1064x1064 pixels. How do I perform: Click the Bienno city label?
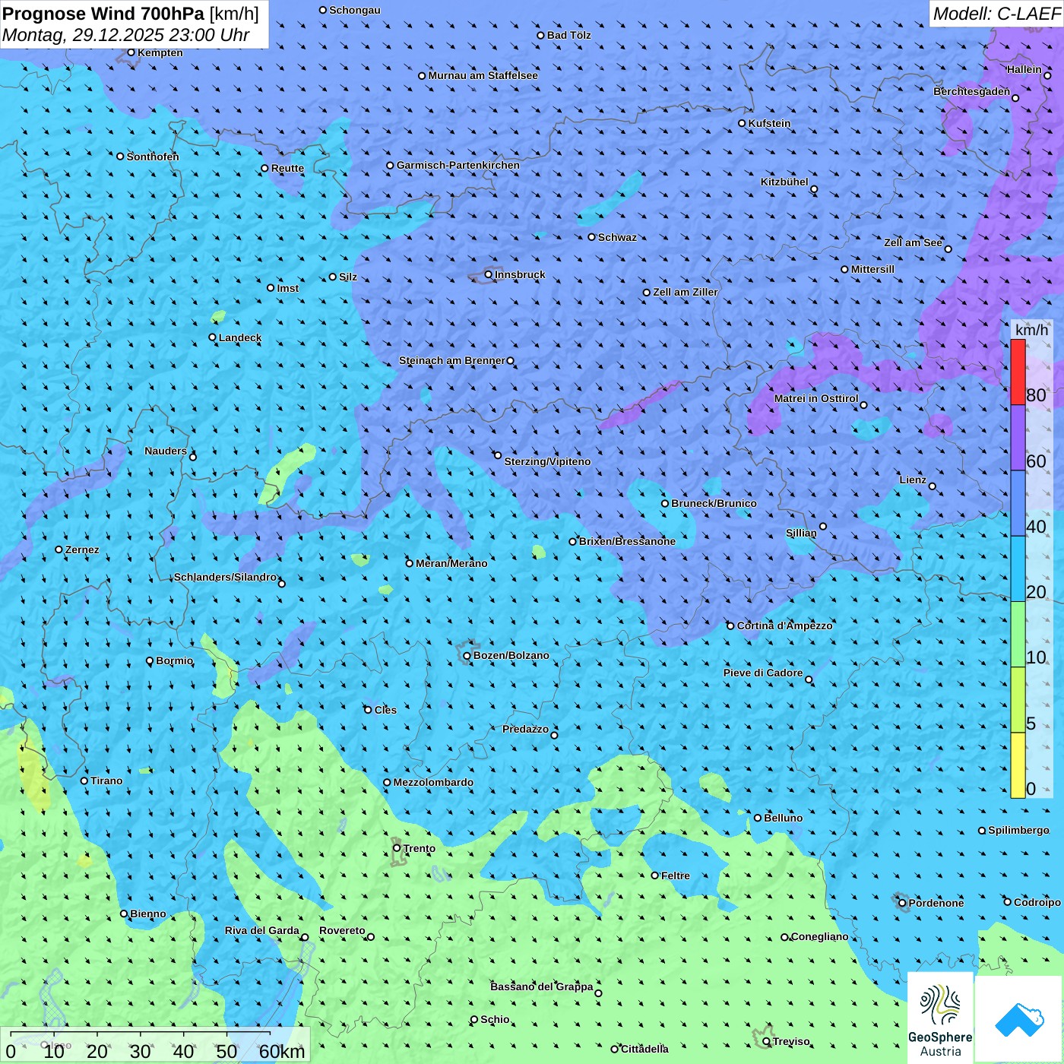click(x=147, y=914)
